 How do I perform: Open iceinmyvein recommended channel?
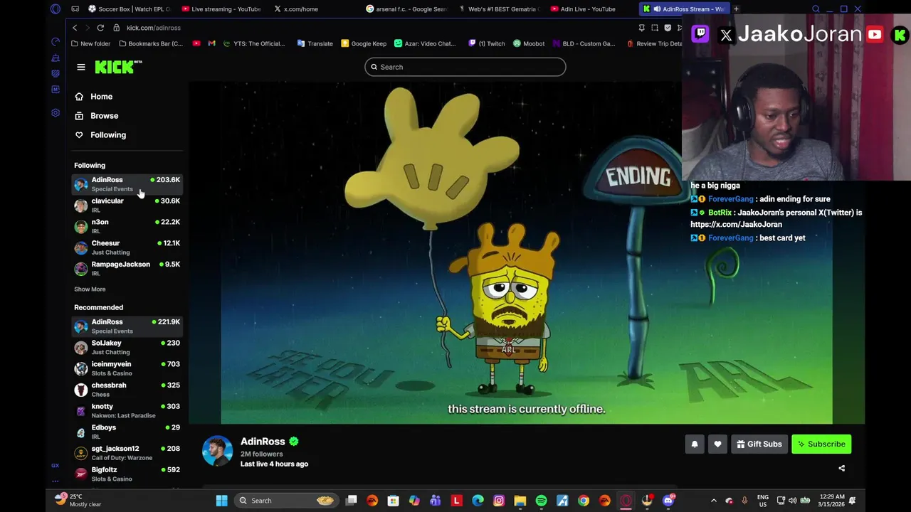click(x=127, y=368)
